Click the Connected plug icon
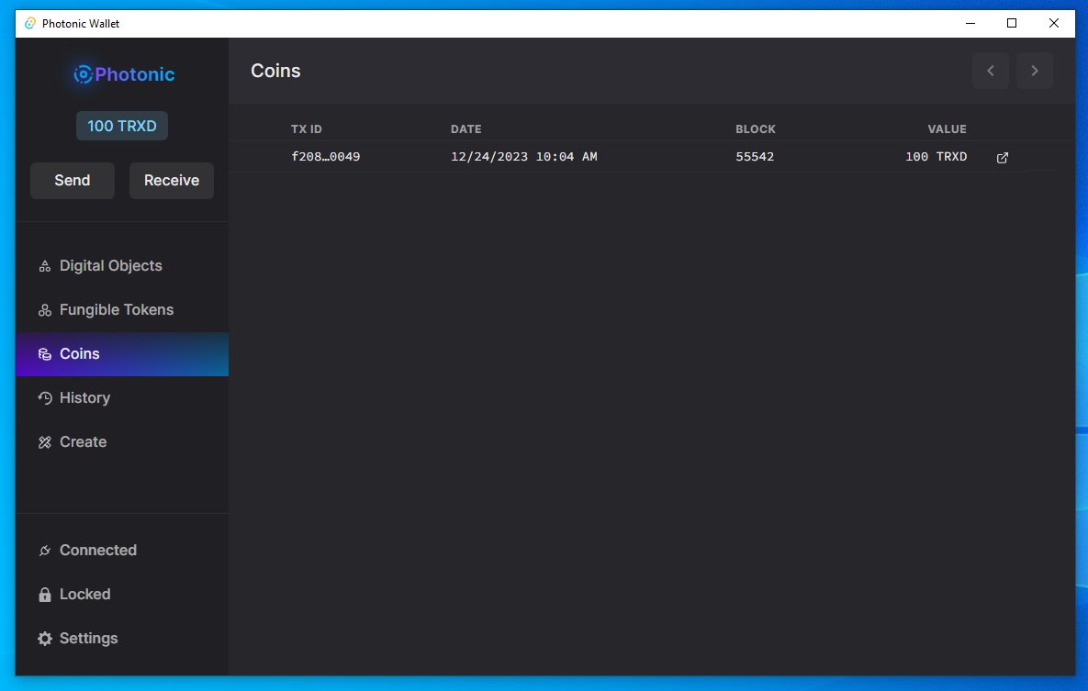Image resolution: width=1088 pixels, height=691 pixels. coord(44,551)
